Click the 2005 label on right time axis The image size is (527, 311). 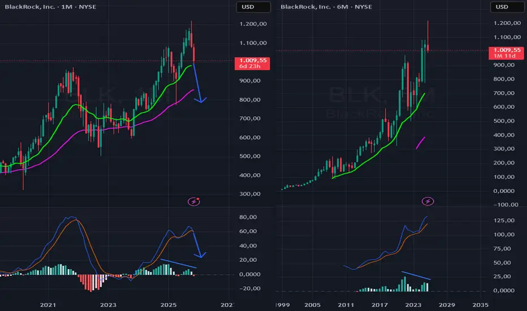pyautogui.click(x=313, y=305)
